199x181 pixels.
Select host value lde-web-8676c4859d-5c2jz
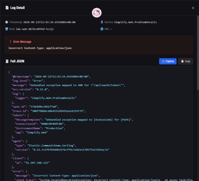(35, 29)
